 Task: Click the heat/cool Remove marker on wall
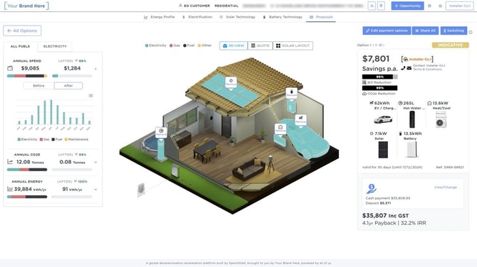pos(281,129)
